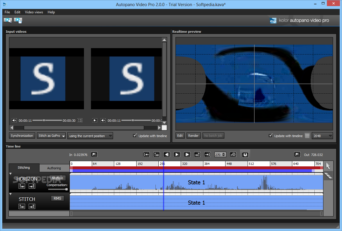Click the Render button
Image resolution: width=342 pixels, height=231 pixels.
point(193,136)
